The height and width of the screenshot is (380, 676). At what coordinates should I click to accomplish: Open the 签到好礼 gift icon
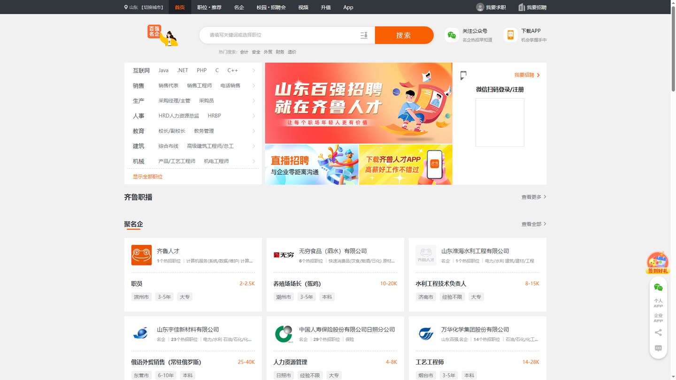pyautogui.click(x=658, y=263)
